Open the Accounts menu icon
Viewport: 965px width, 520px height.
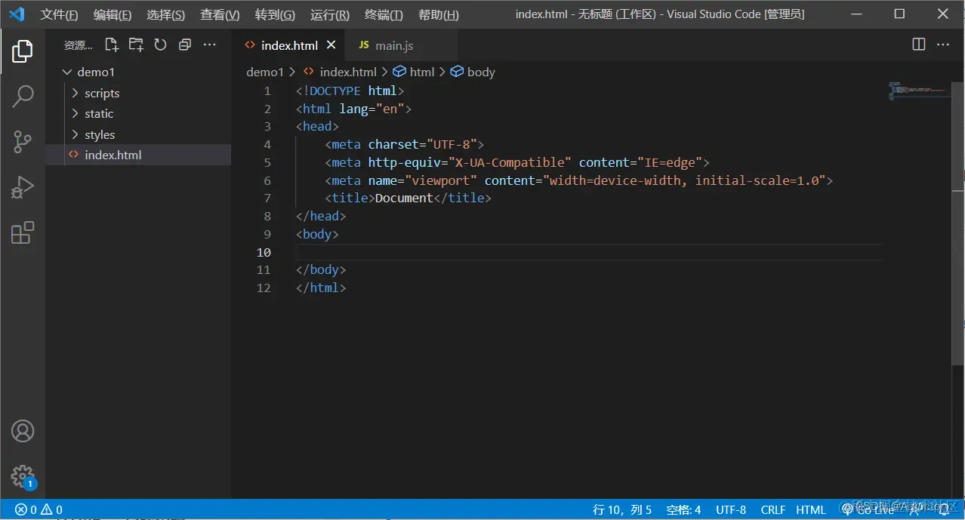[x=23, y=431]
